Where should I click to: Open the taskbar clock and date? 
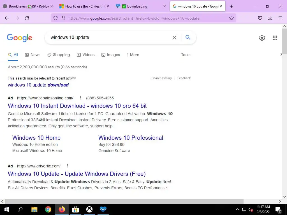[263, 209]
